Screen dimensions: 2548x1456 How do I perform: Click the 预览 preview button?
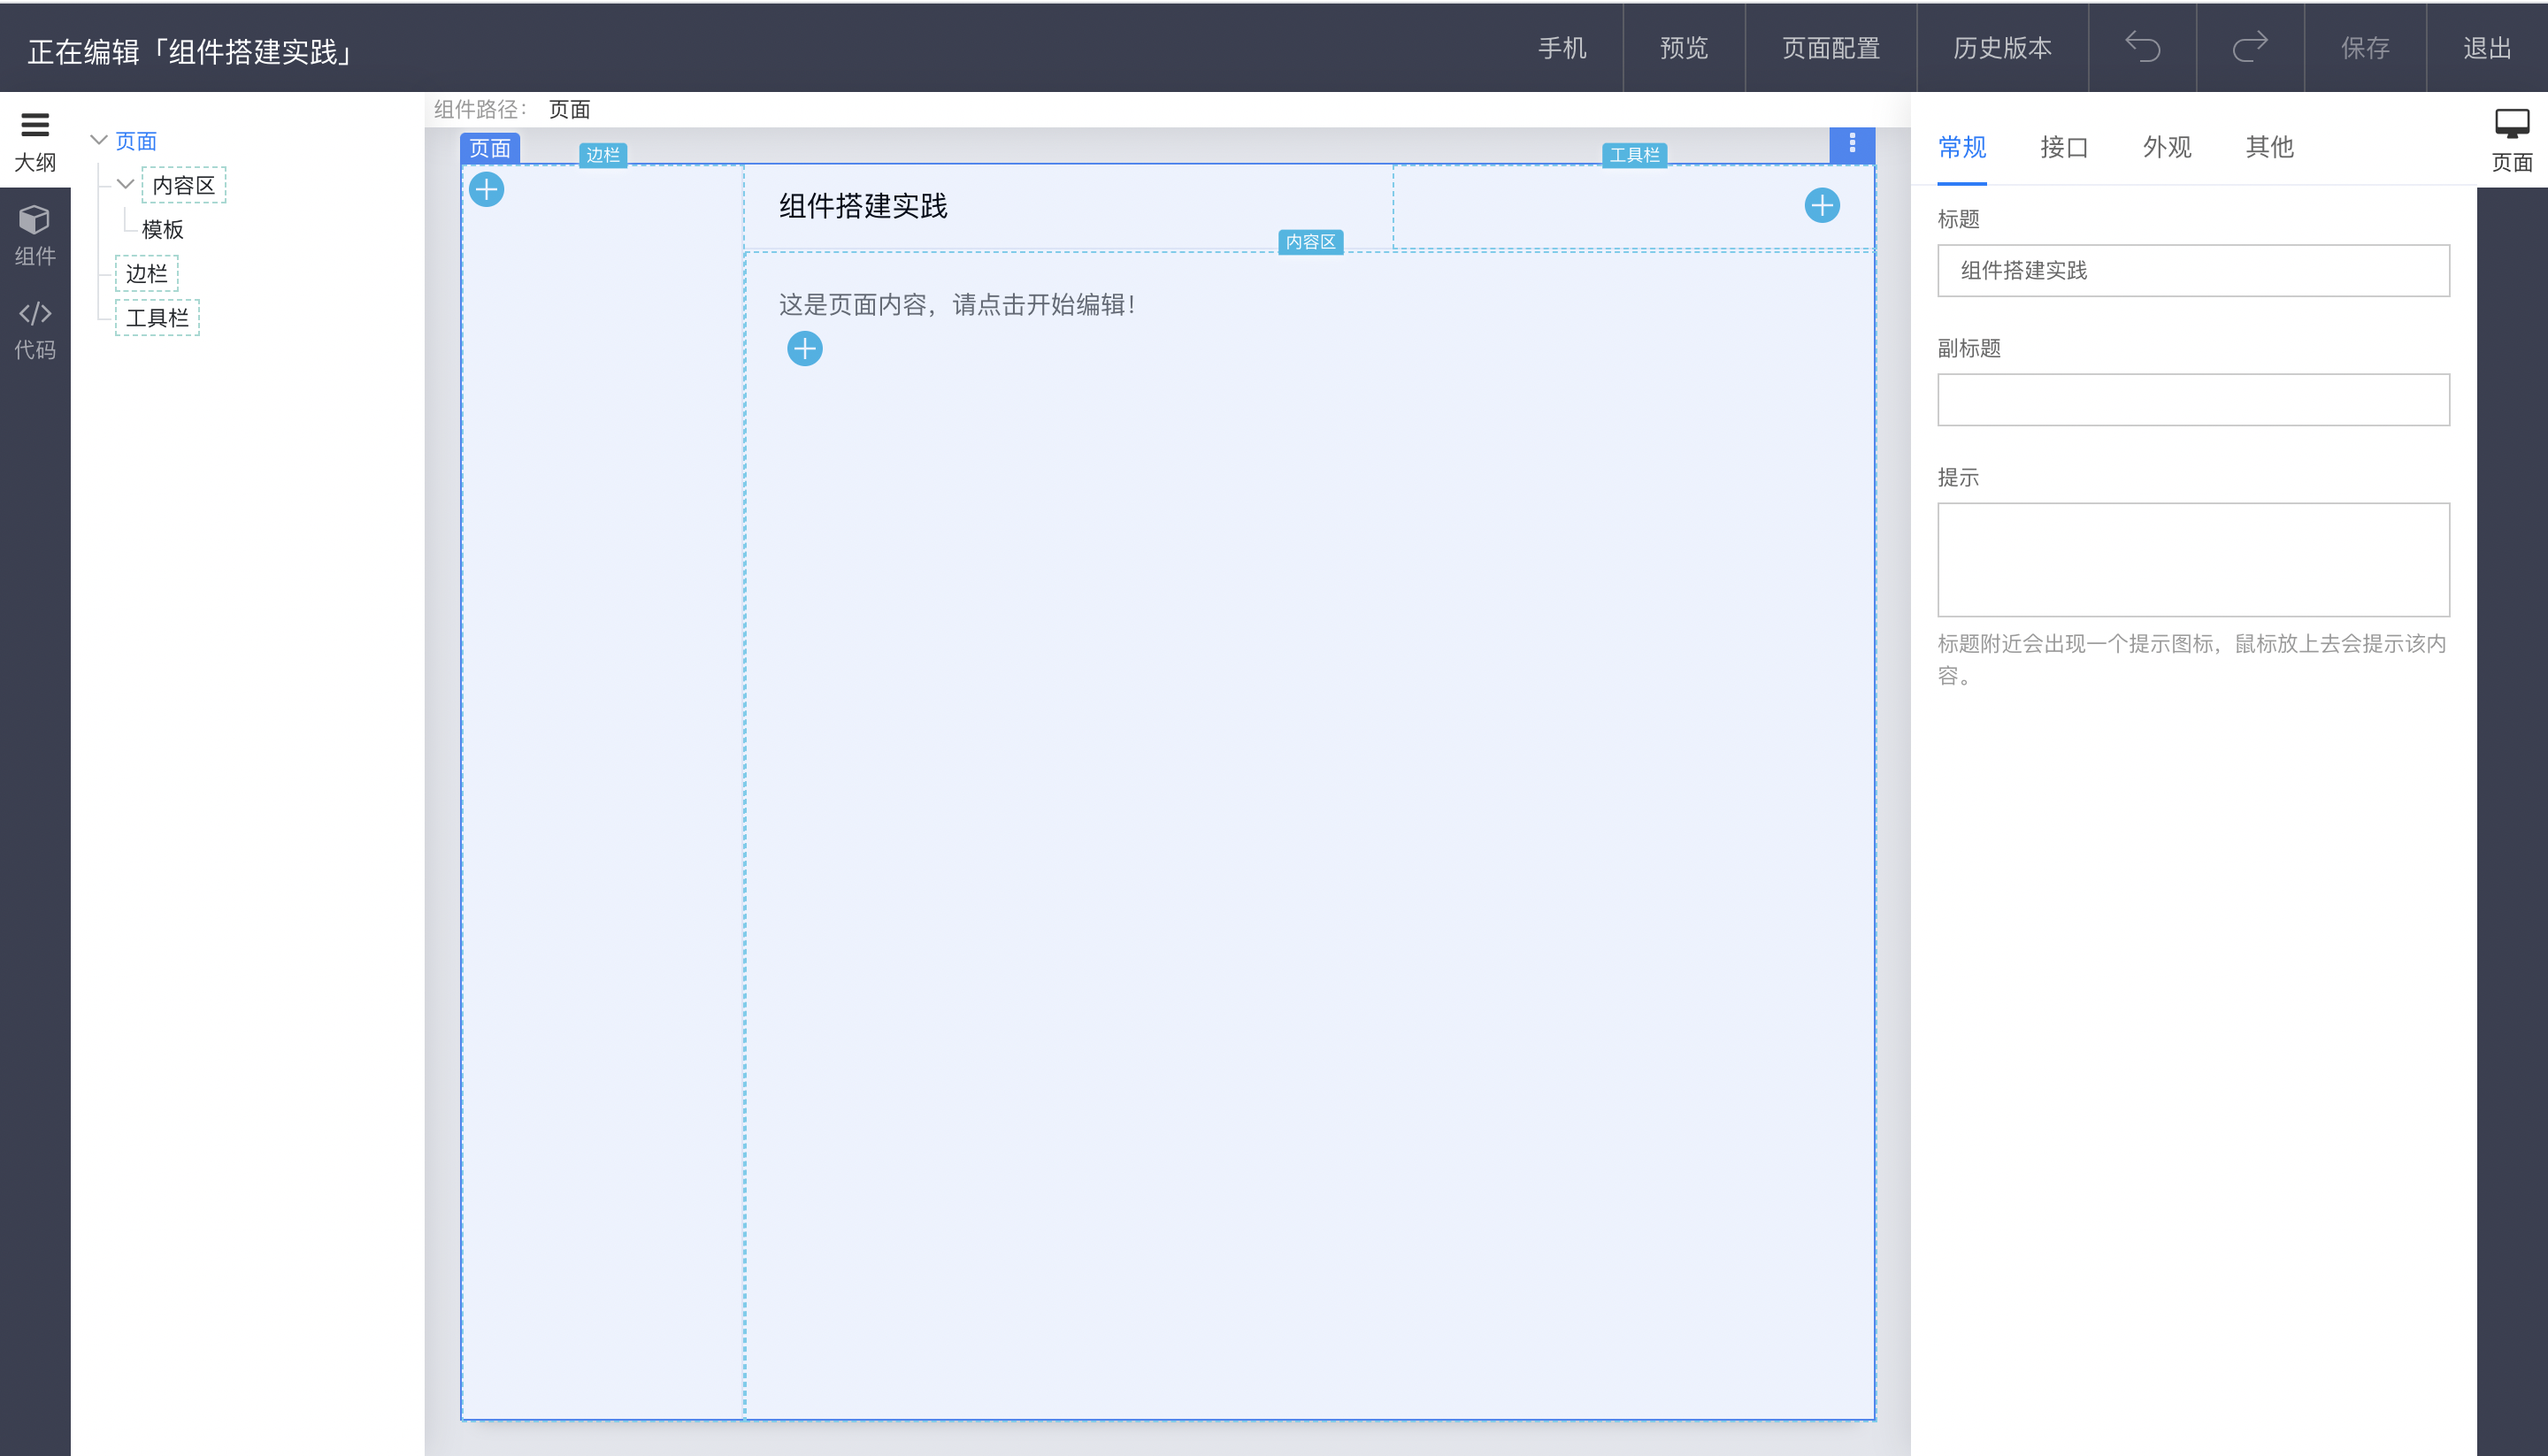coord(1684,47)
